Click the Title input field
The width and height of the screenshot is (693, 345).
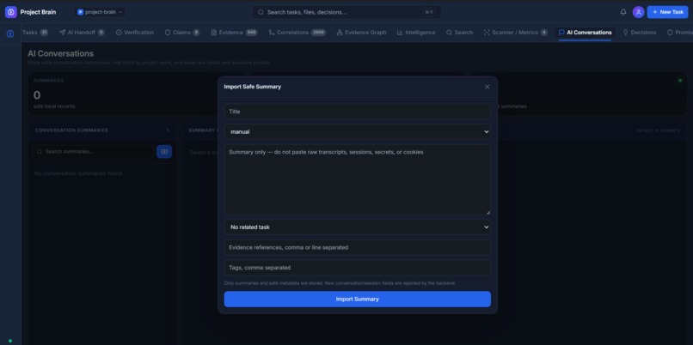point(357,112)
